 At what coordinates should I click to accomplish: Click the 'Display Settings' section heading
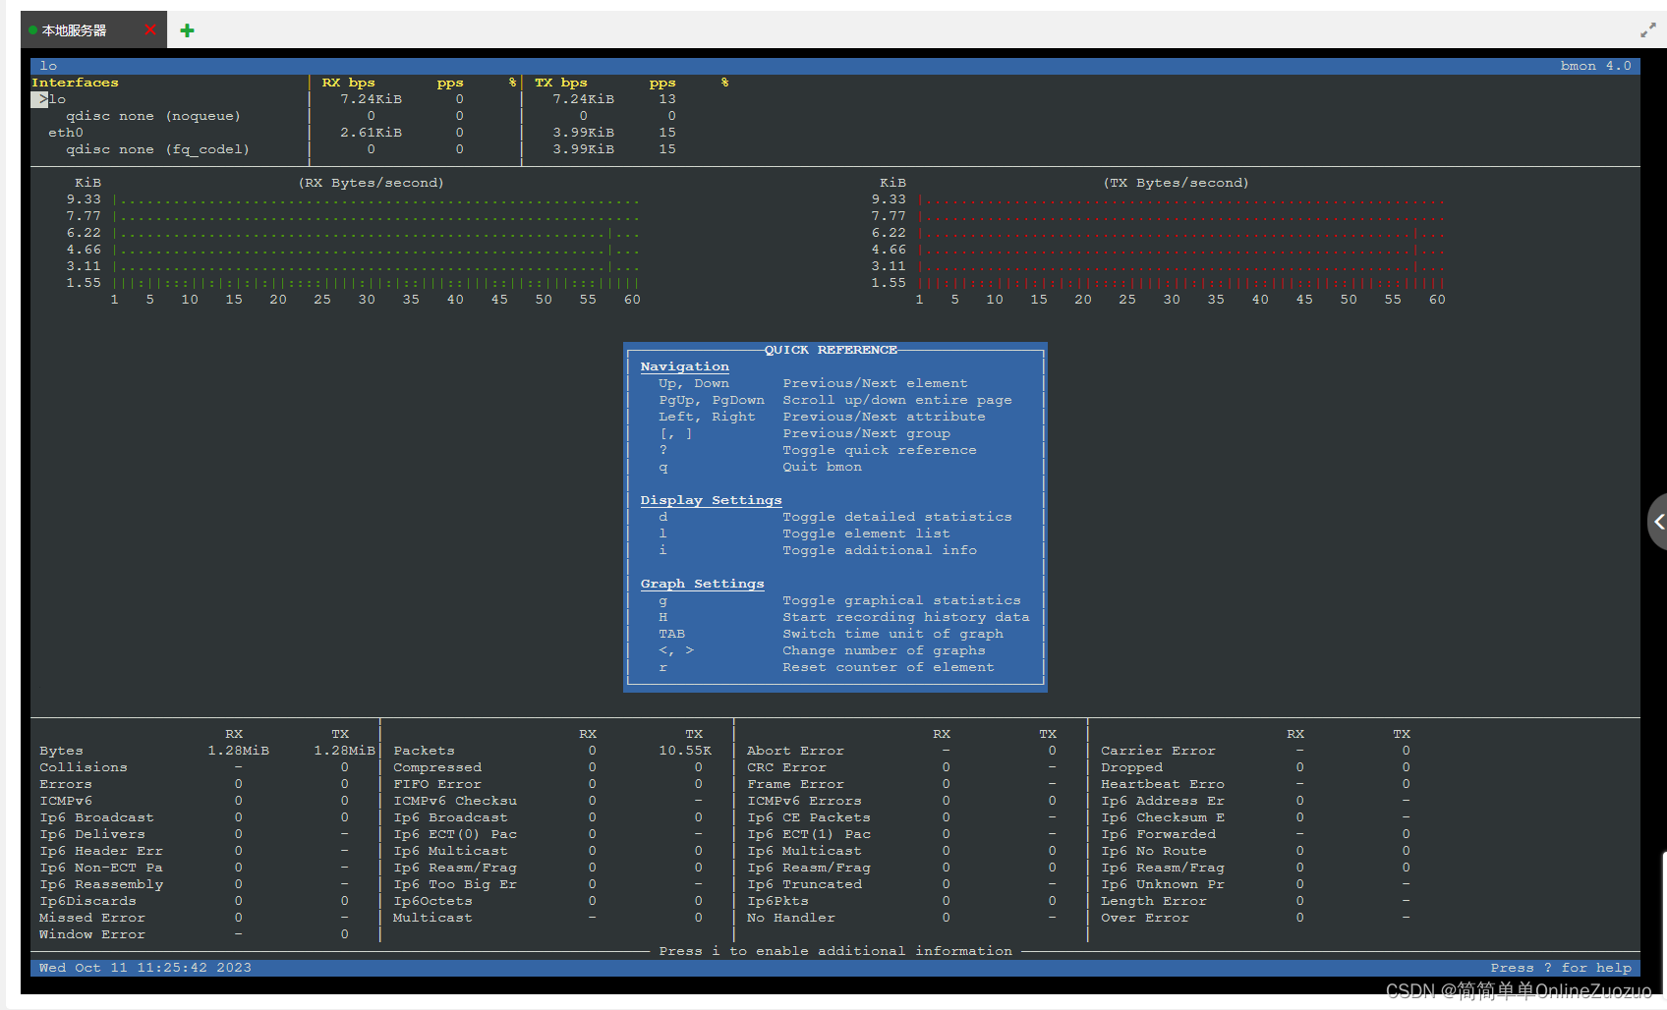[711, 500]
